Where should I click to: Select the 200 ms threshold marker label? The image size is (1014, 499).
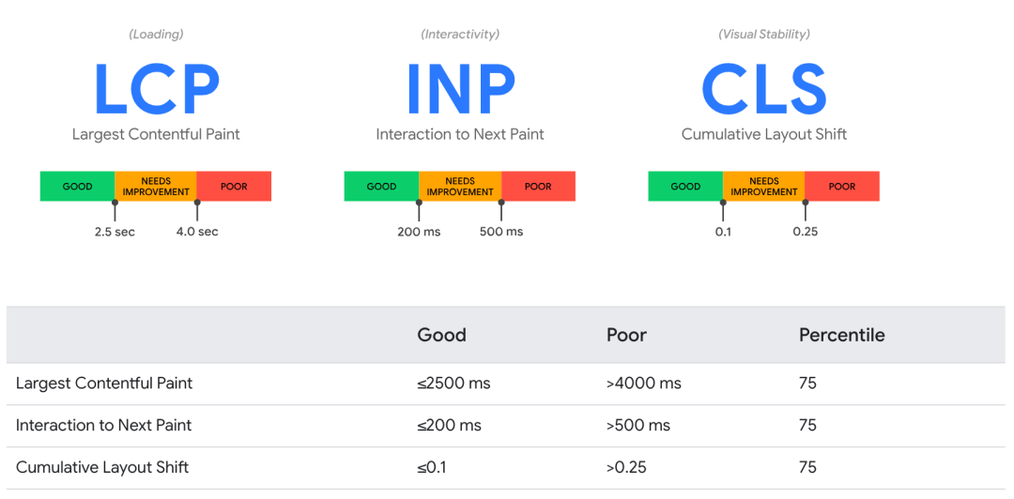point(419,232)
